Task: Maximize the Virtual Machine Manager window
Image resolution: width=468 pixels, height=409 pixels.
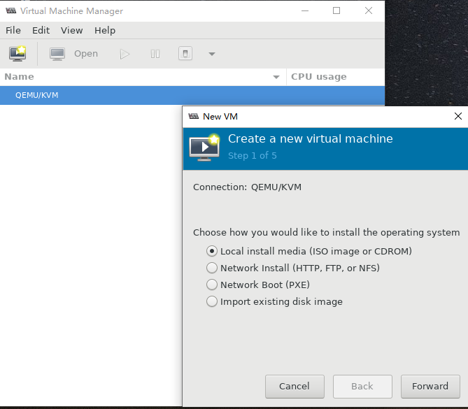Action: click(x=336, y=10)
